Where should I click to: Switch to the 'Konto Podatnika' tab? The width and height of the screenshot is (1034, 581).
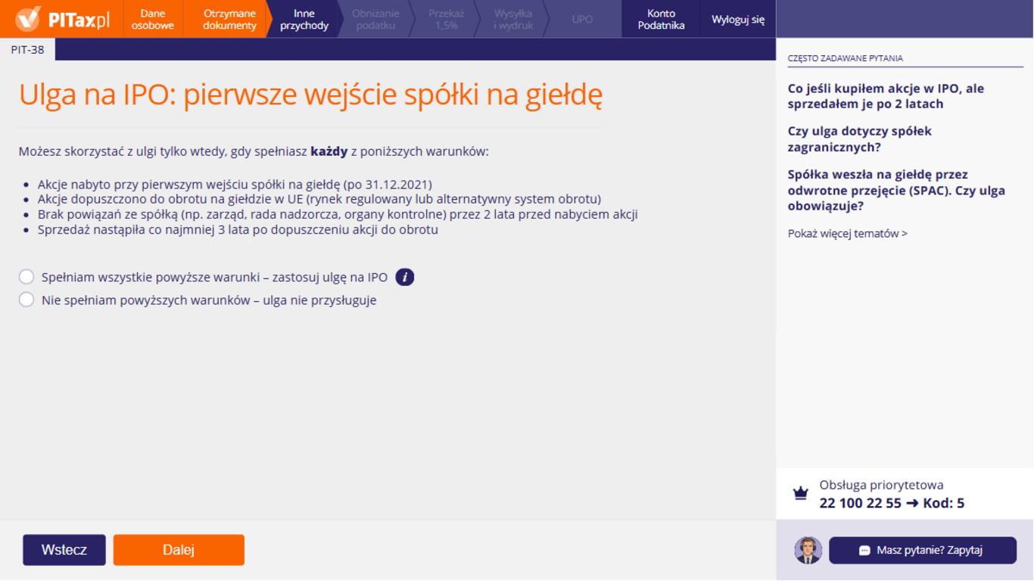point(659,18)
